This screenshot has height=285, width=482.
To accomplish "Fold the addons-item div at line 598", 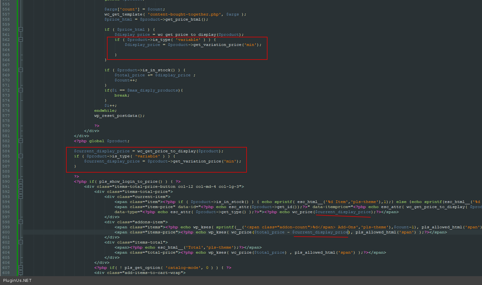I will (21, 222).
